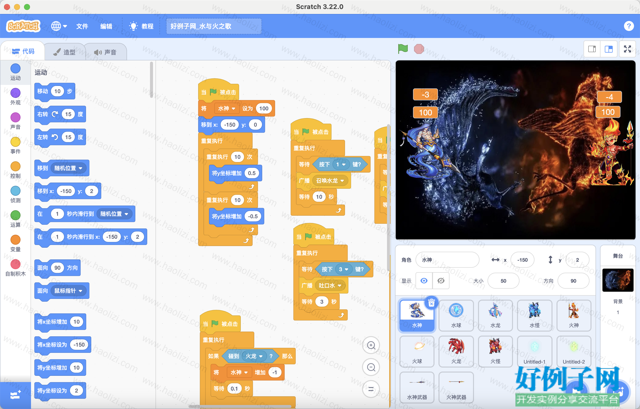
Task: Select the 火怪 sprite
Action: click(x=495, y=352)
